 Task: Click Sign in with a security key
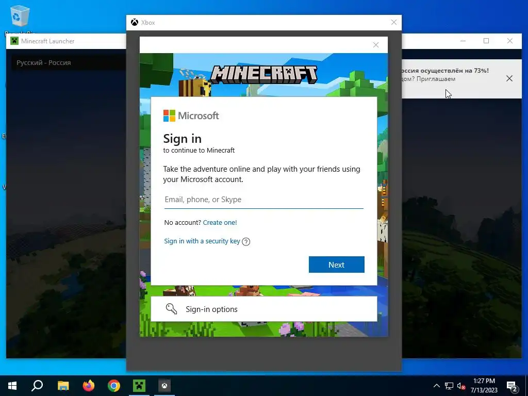[202, 241]
